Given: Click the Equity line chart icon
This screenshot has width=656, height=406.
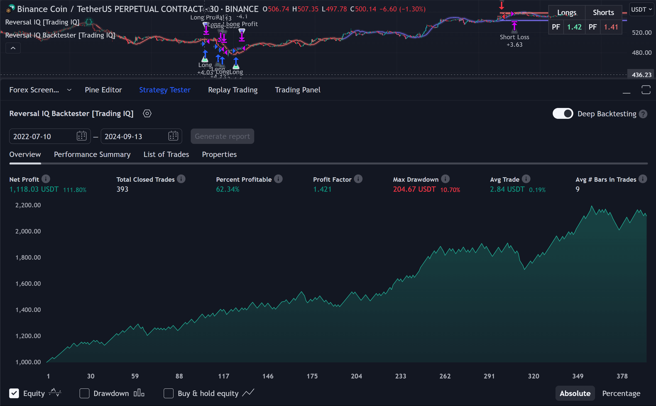Looking at the screenshot, I should (55, 393).
